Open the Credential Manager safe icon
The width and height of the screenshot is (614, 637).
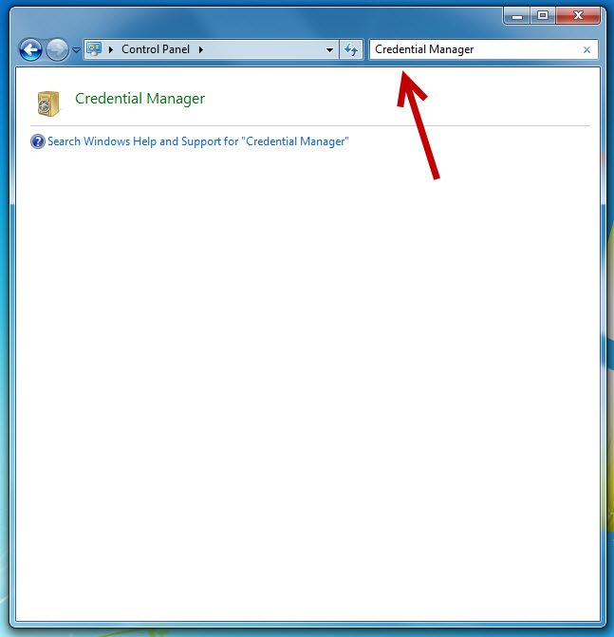[x=48, y=103]
